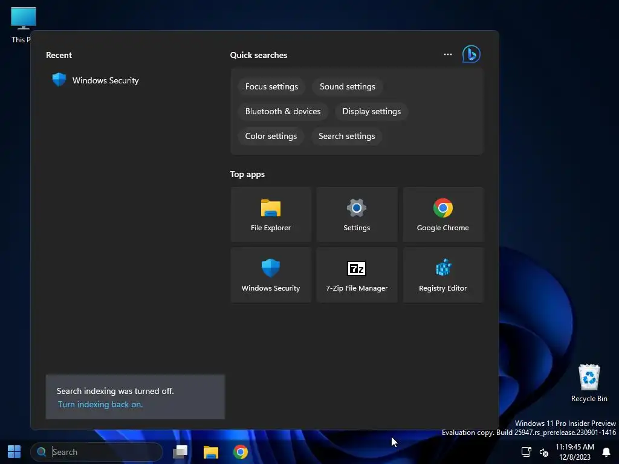Screen dimensions: 619x464
Task: Click the 'Quick searches' heading
Action: tap(259, 55)
